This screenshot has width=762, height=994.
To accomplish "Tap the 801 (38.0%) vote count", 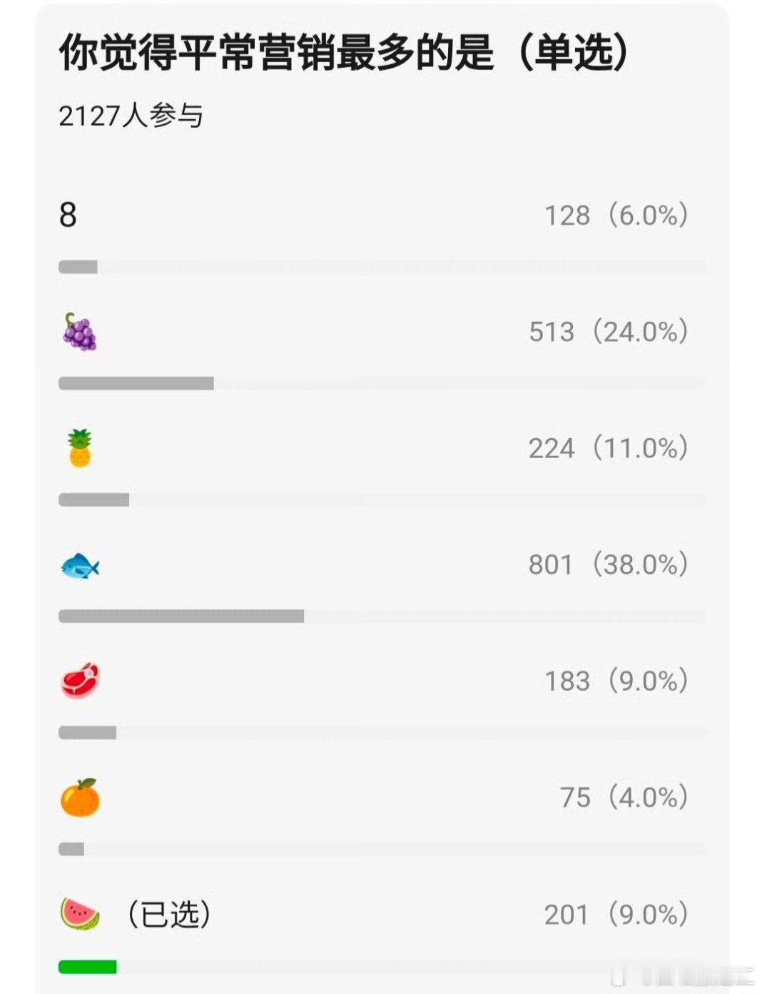I will coord(609,564).
